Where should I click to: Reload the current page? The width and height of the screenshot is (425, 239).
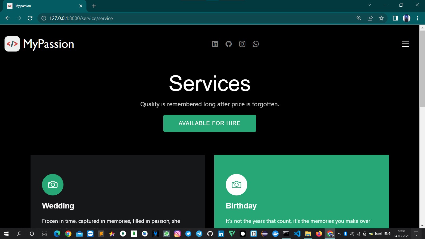tap(30, 18)
